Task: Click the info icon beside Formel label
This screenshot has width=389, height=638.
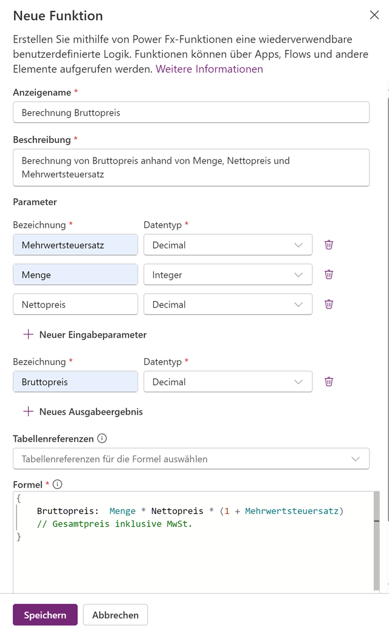Action: pos(58,485)
